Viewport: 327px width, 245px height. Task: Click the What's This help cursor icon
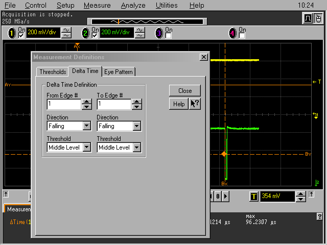click(x=195, y=104)
